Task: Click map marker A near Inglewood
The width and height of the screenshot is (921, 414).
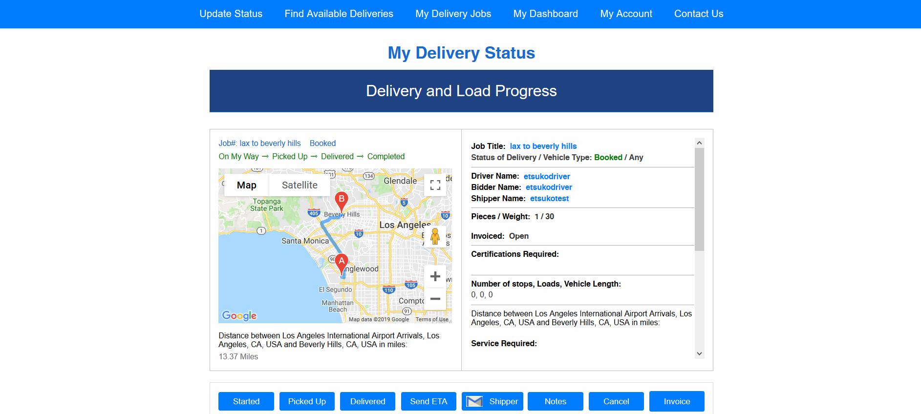Action: pyautogui.click(x=342, y=265)
